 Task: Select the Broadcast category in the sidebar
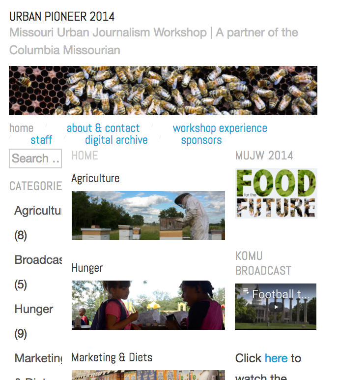[x=38, y=259]
